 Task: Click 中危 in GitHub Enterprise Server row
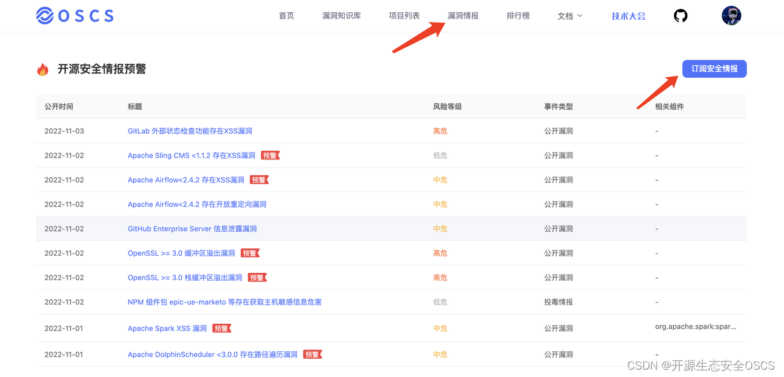(x=440, y=229)
